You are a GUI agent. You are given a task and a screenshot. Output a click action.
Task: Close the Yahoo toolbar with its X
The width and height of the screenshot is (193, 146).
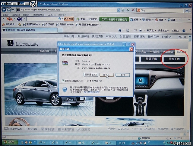pyautogui.click(x=3, y=19)
